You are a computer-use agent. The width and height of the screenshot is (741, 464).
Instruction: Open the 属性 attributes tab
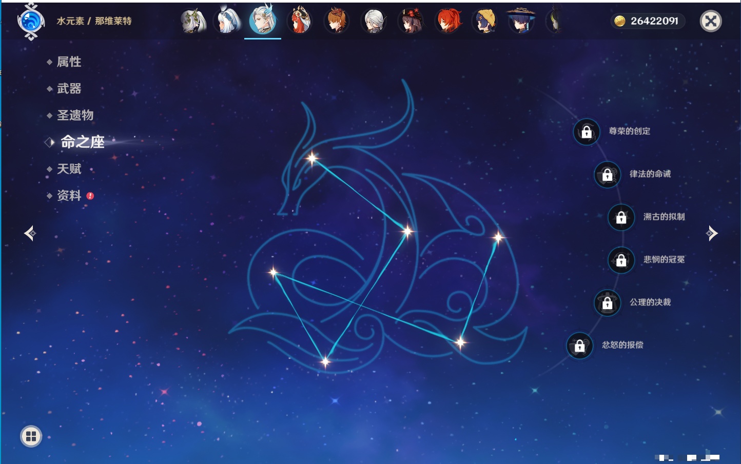point(69,62)
